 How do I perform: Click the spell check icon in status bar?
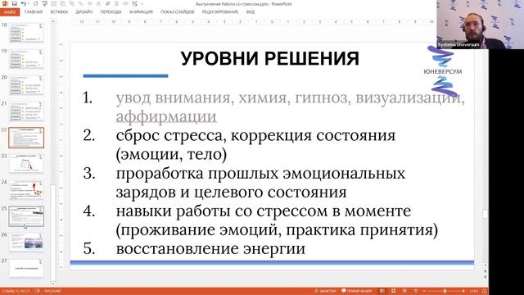(x=37, y=291)
